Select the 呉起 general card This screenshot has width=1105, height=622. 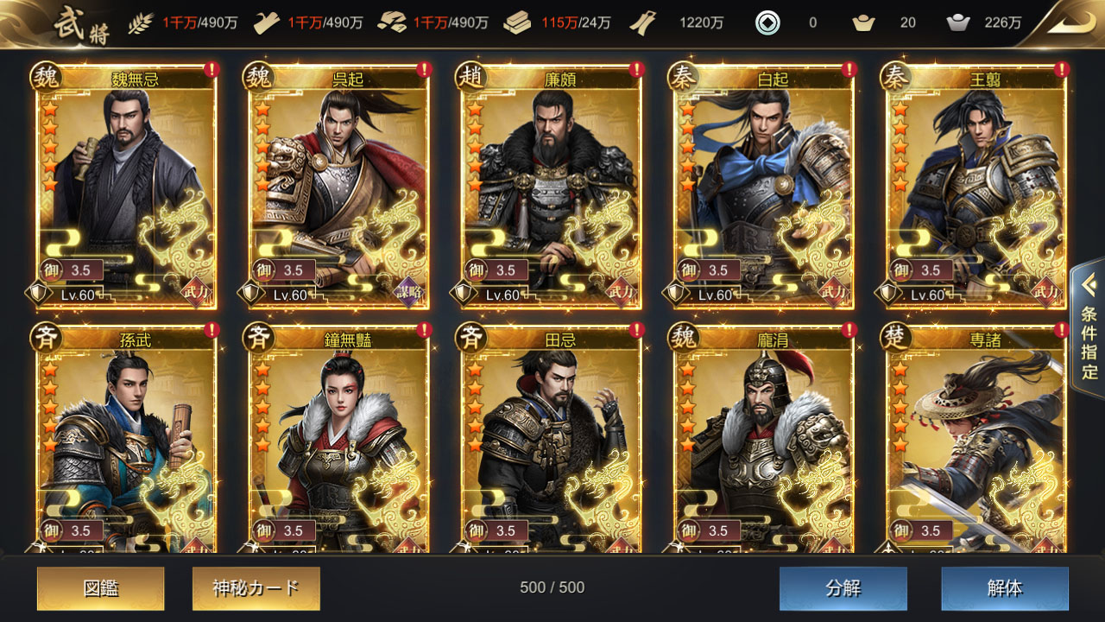[x=338, y=186]
